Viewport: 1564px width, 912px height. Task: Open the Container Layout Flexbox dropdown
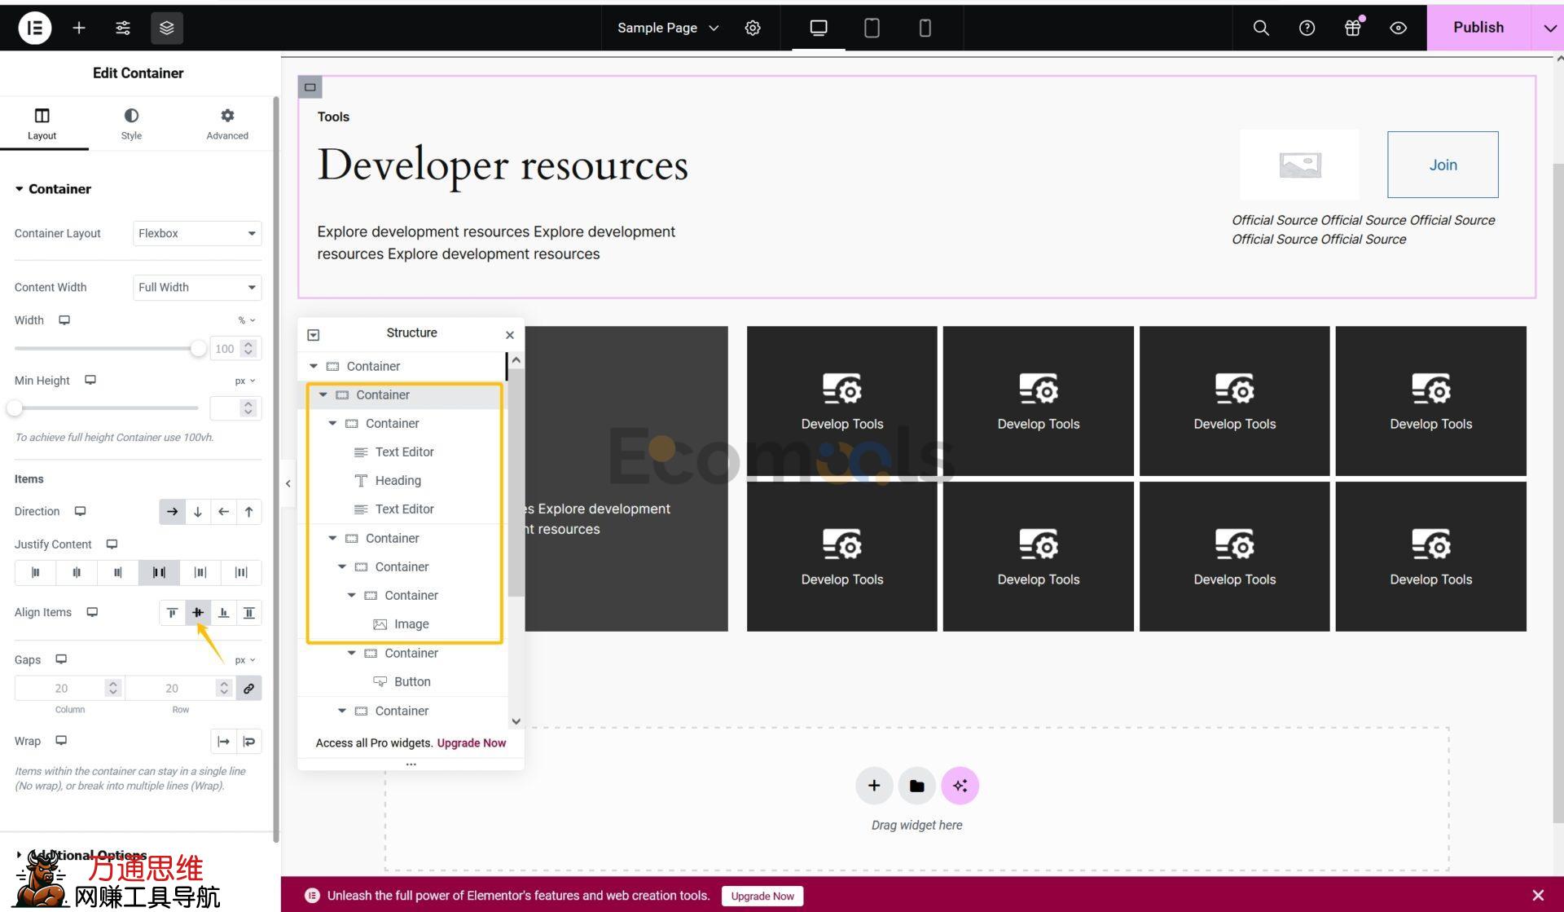coord(197,233)
